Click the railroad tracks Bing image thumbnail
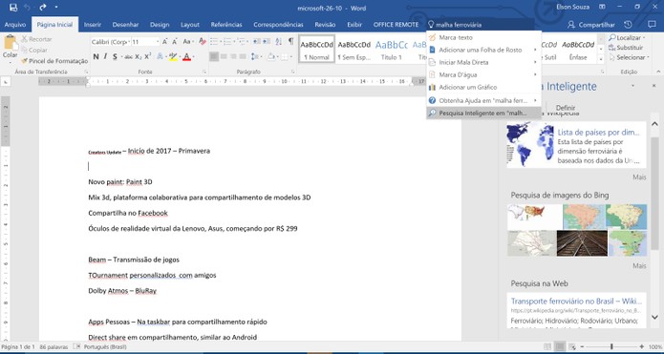The image size is (664, 354). tap(582, 243)
